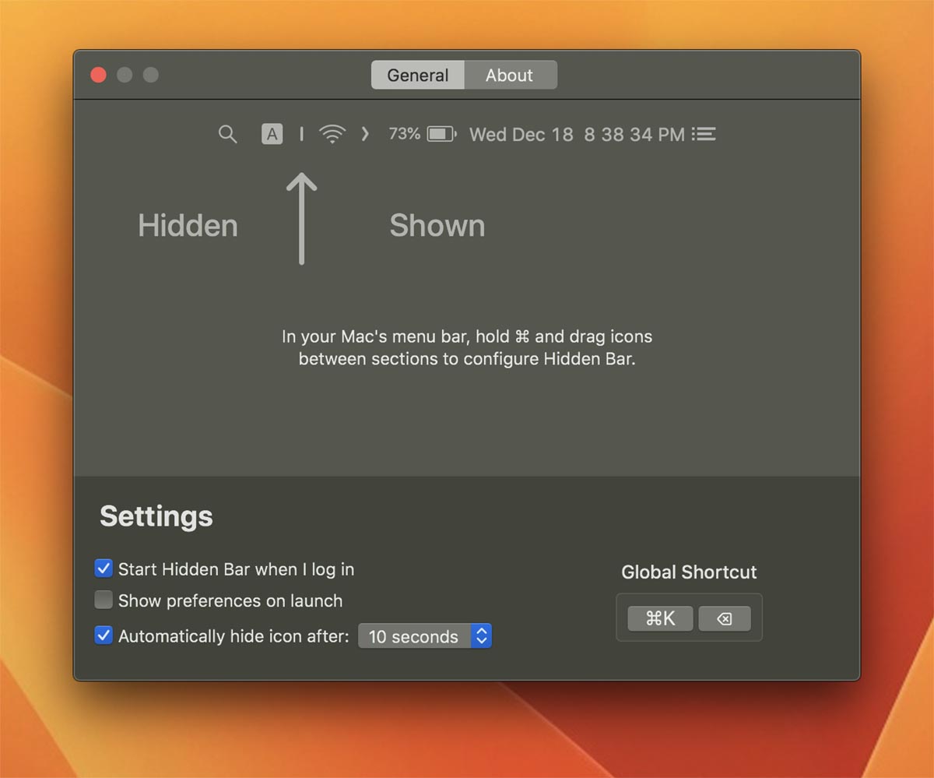Click the Spotlight magnifier icon in preview
This screenshot has height=778, width=934.
[x=227, y=134]
